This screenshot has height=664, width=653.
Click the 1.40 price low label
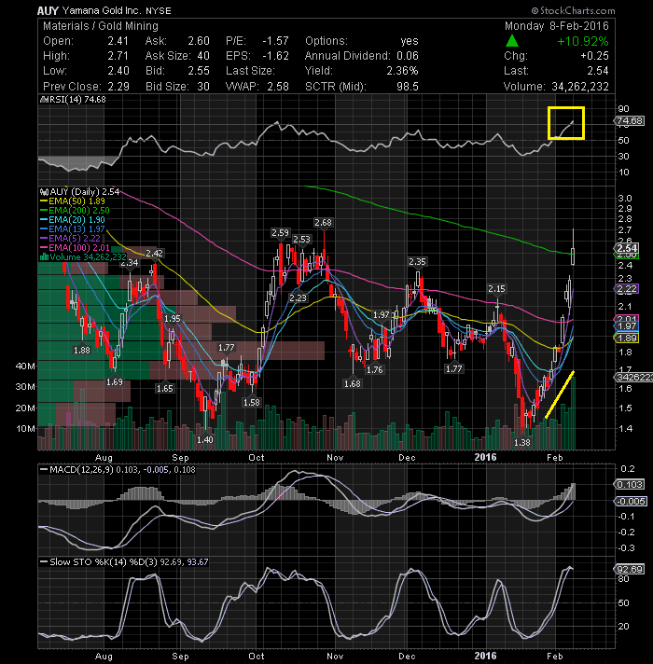point(204,440)
